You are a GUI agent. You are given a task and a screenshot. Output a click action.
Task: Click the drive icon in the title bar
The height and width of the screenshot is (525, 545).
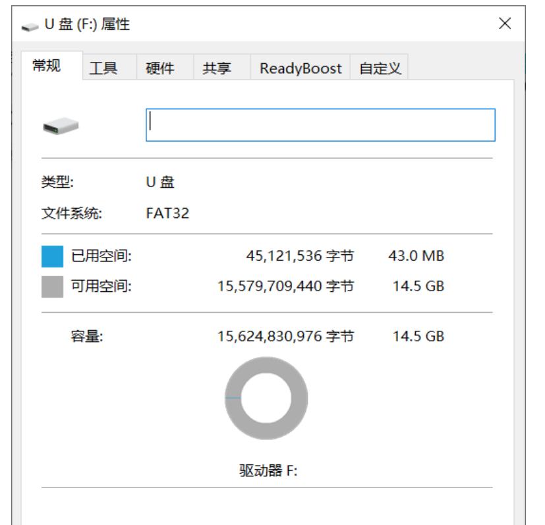pos(29,26)
